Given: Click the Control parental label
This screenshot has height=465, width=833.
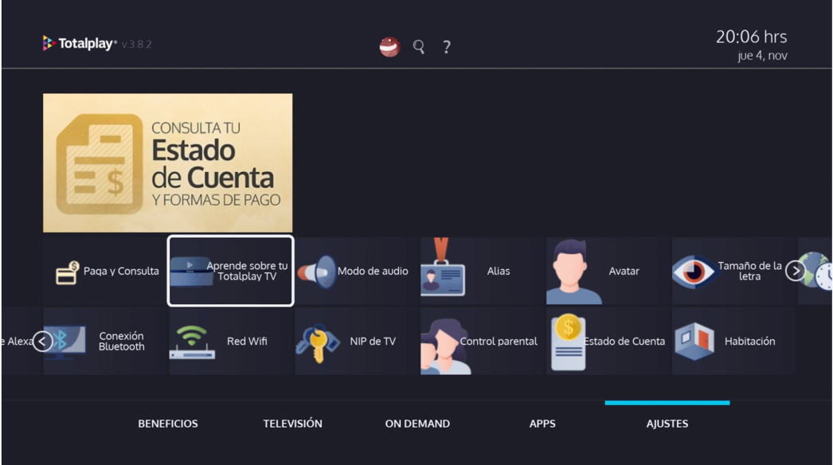Looking at the screenshot, I should [499, 341].
